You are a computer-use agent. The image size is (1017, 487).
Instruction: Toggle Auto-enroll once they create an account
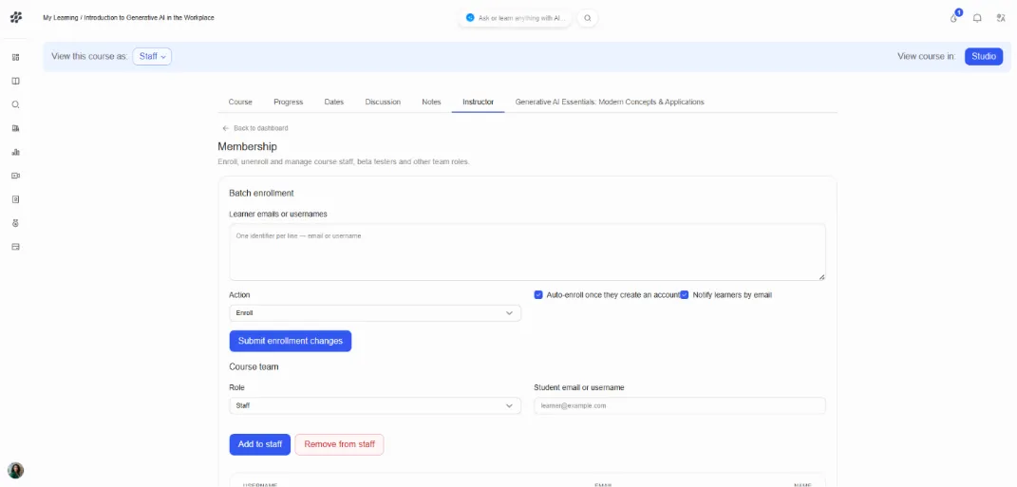tap(538, 294)
